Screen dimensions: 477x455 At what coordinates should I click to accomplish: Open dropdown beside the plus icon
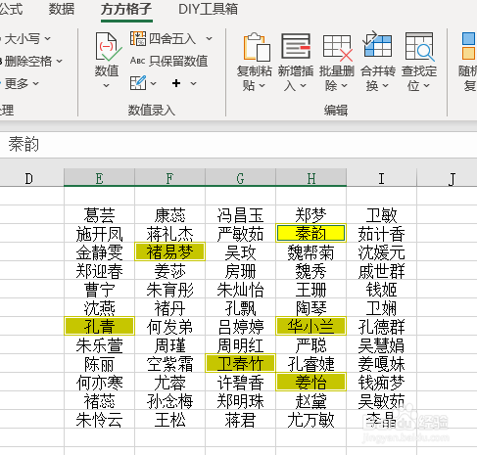(x=193, y=83)
